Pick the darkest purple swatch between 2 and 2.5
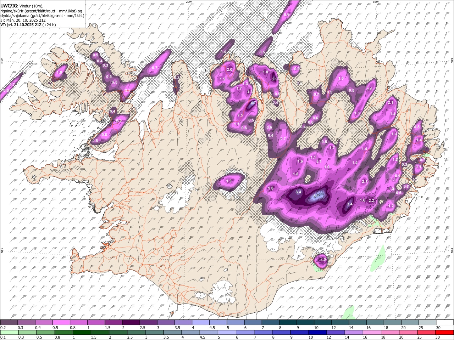Viewport: 454px width, 340px height. tap(131, 323)
